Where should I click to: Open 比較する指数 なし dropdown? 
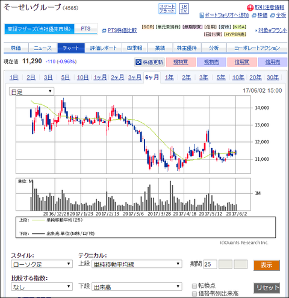[42, 287]
